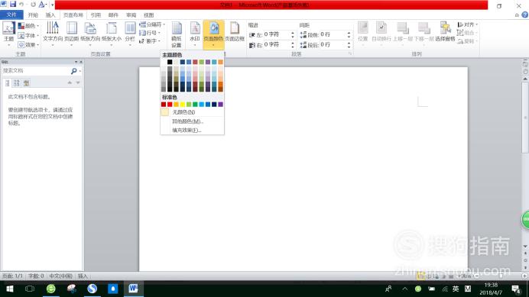This screenshot has height=297, width=529.
Task: Switch navigation pane to page thumbnails view
Action: pyautogui.click(x=17, y=82)
